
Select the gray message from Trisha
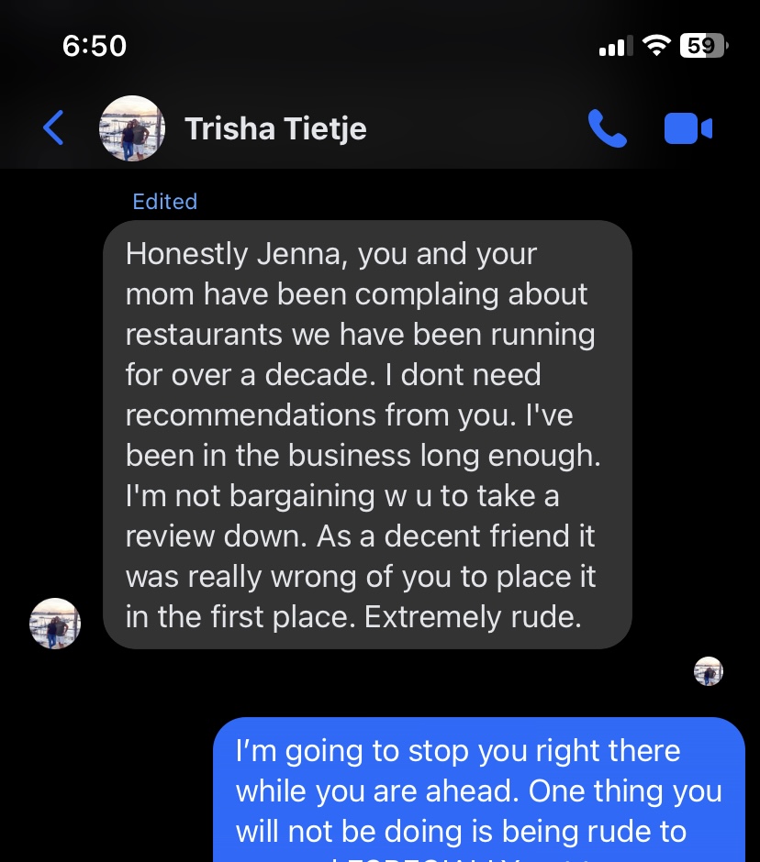click(367, 435)
